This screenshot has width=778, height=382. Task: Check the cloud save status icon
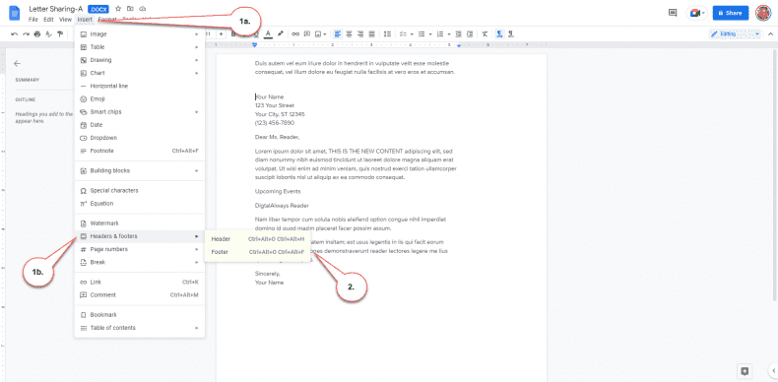point(143,9)
